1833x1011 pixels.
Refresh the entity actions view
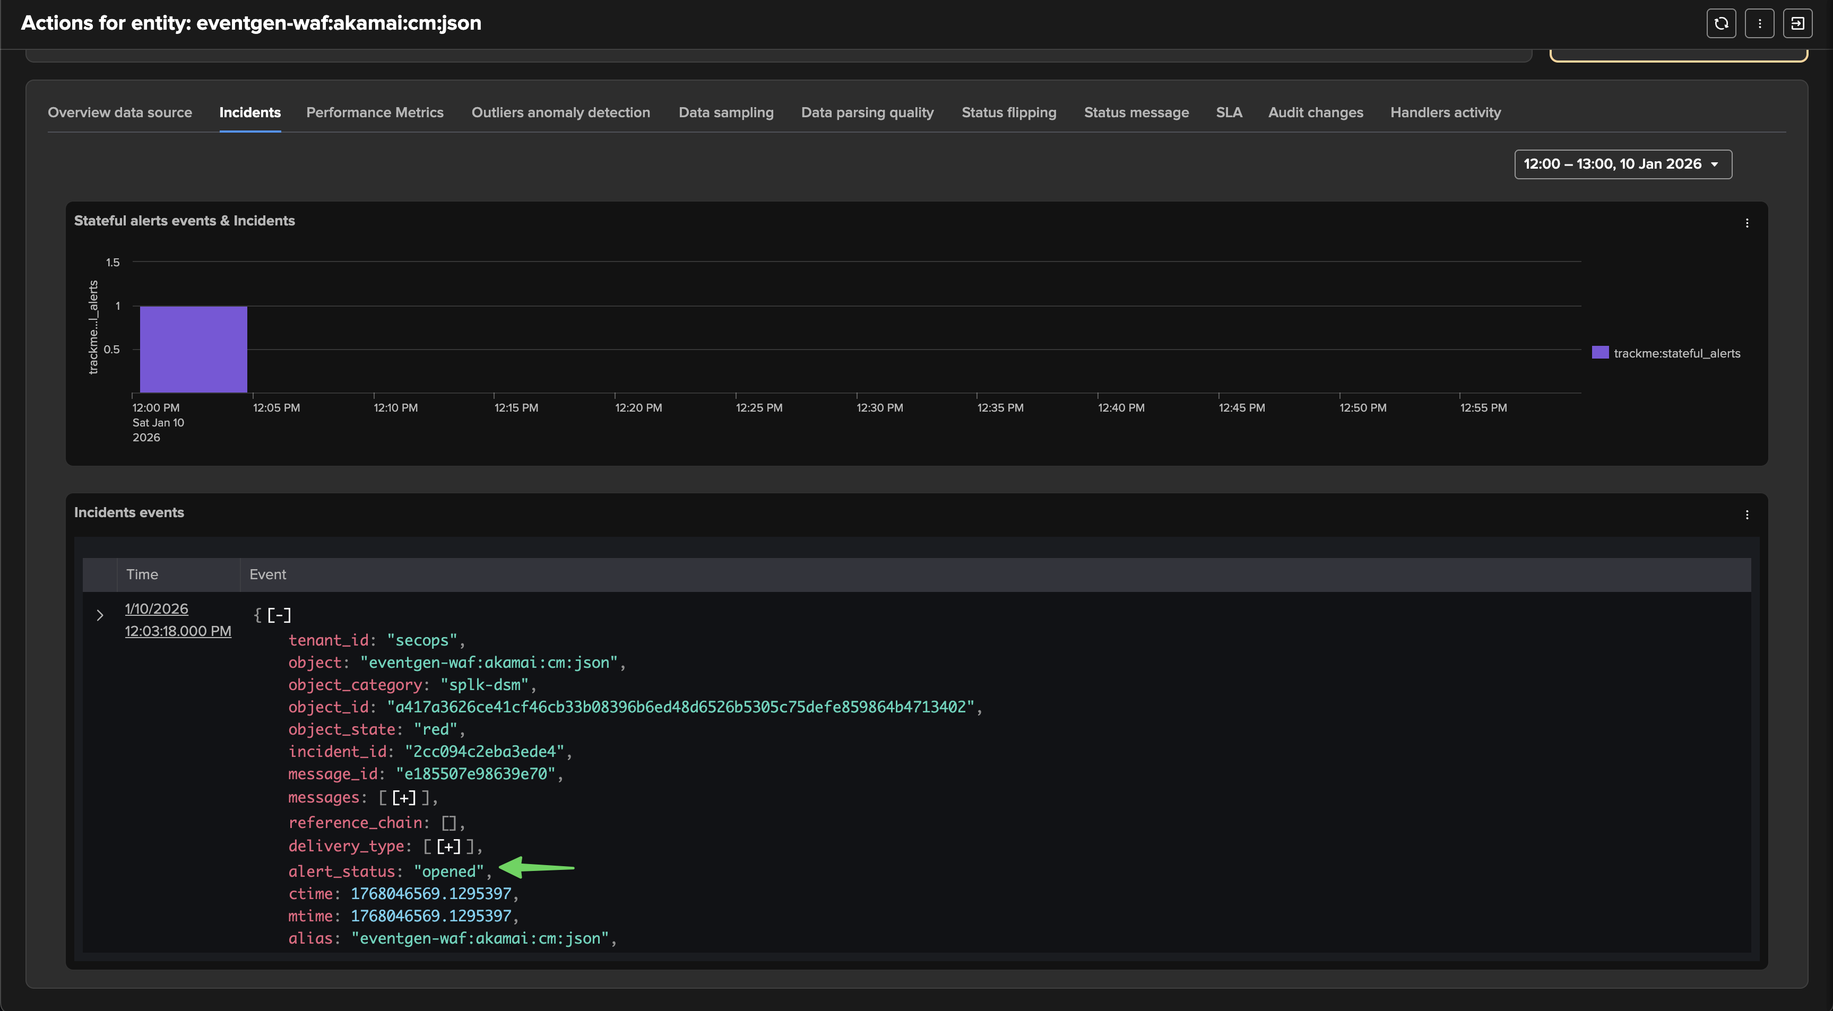[x=1721, y=23]
